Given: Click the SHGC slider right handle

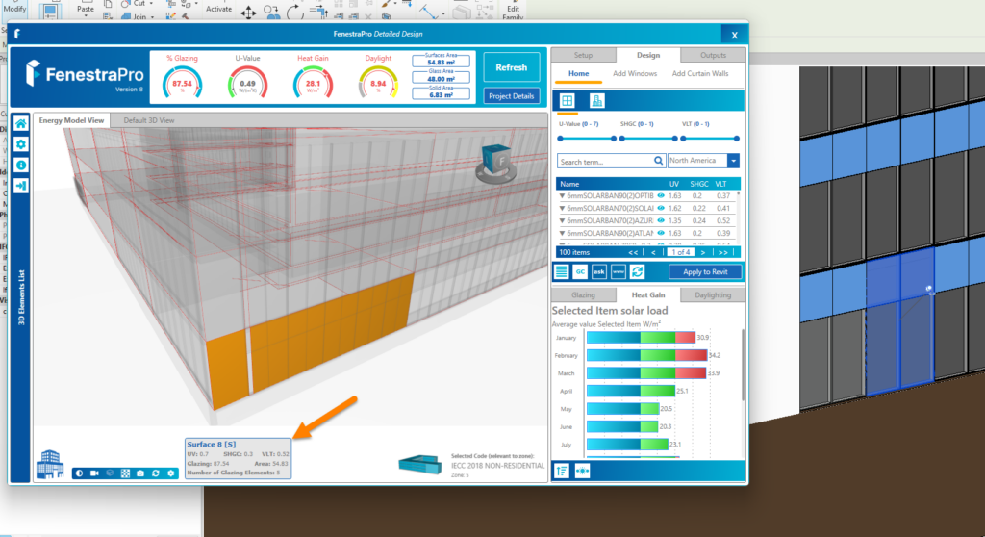Looking at the screenshot, I should point(674,139).
